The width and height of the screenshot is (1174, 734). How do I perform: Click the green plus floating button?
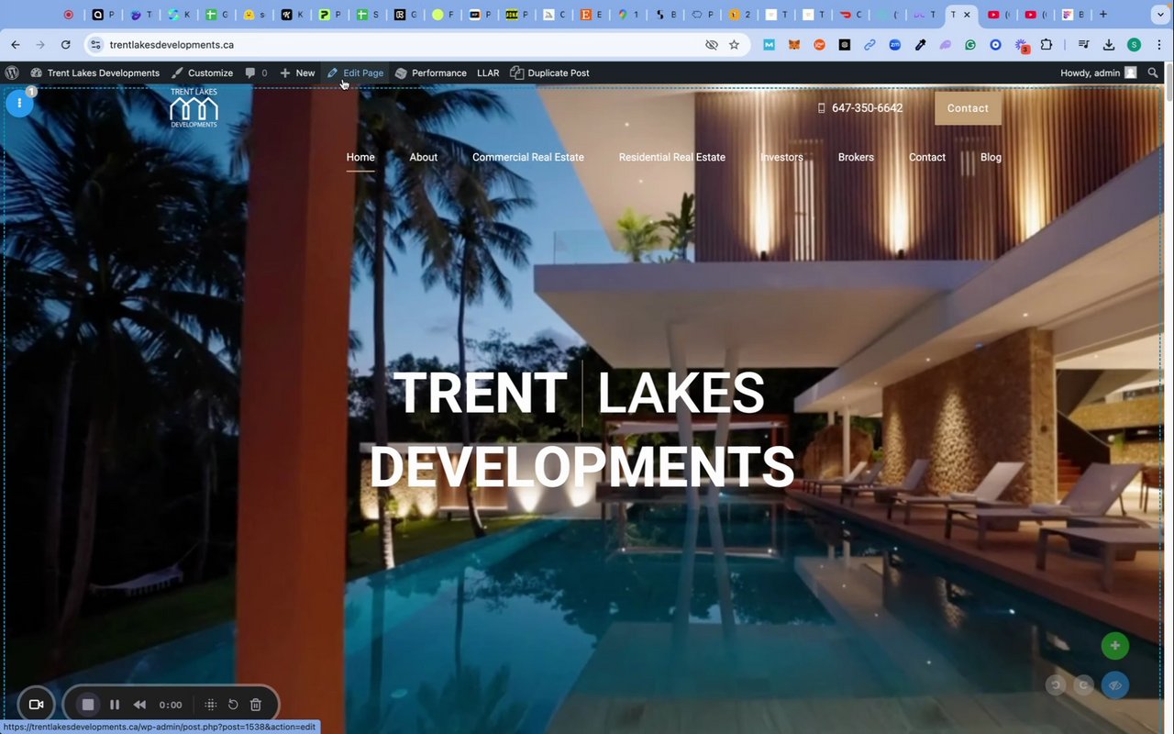tap(1115, 645)
